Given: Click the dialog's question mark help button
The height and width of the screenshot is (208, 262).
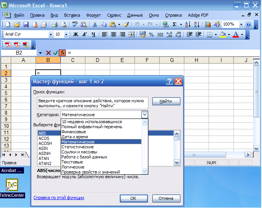Looking at the screenshot, I should point(169,81).
